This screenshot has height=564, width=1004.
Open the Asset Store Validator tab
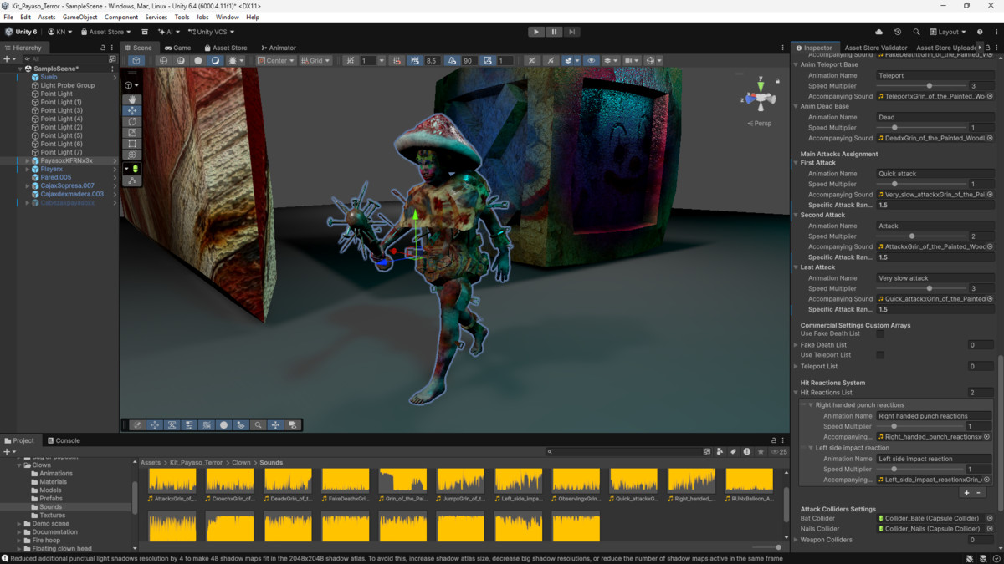pos(875,48)
